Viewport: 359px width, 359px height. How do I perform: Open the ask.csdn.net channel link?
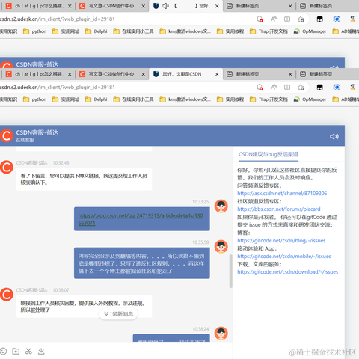tap(282, 193)
